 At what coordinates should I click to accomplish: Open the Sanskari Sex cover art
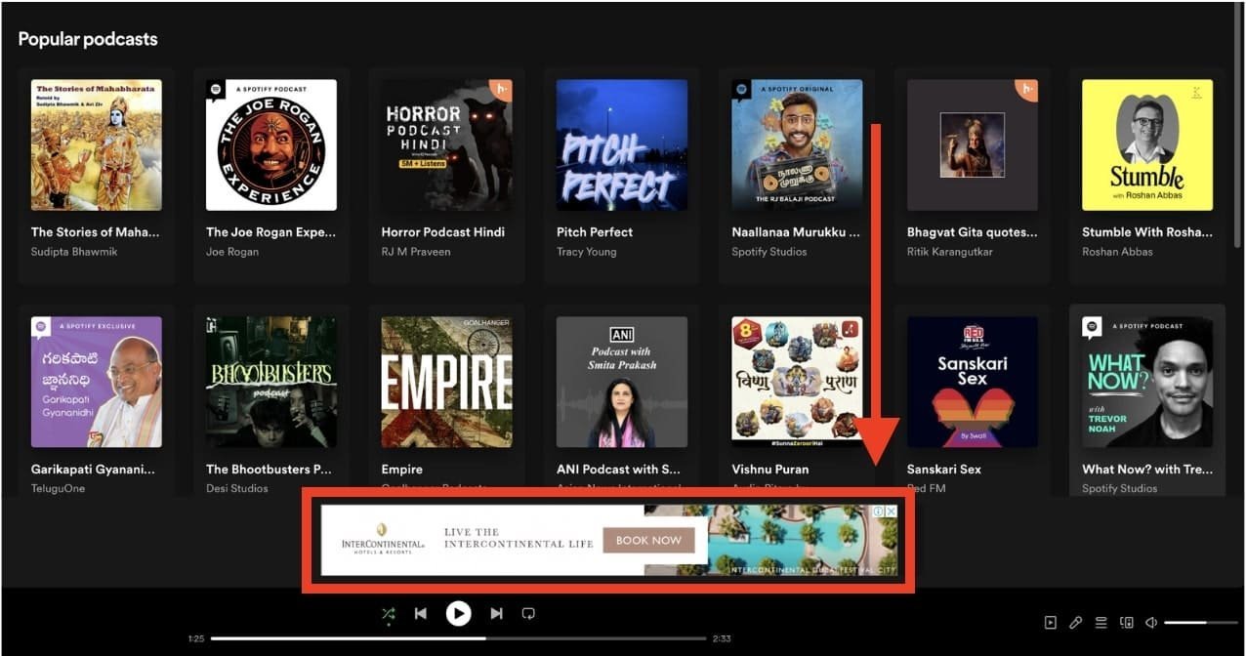(973, 382)
